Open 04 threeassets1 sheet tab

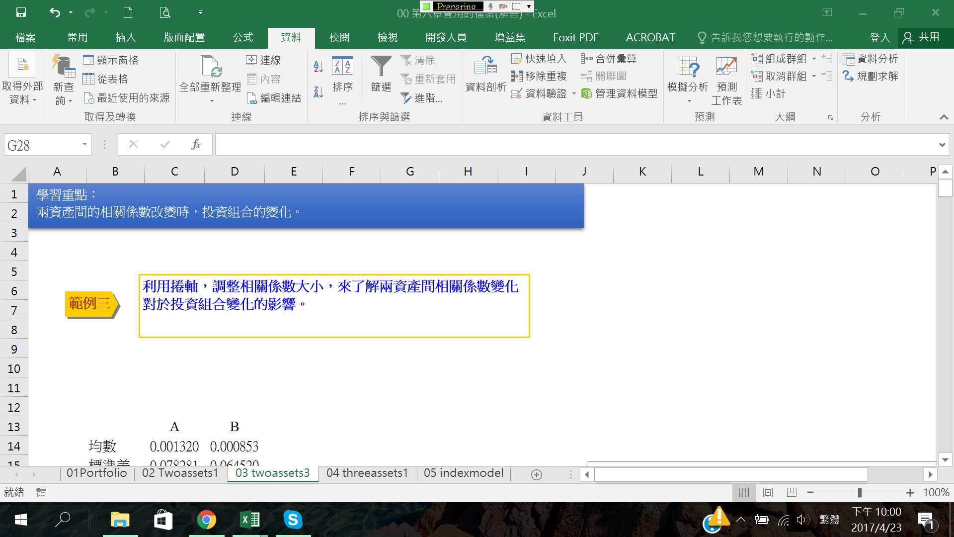[x=367, y=473]
